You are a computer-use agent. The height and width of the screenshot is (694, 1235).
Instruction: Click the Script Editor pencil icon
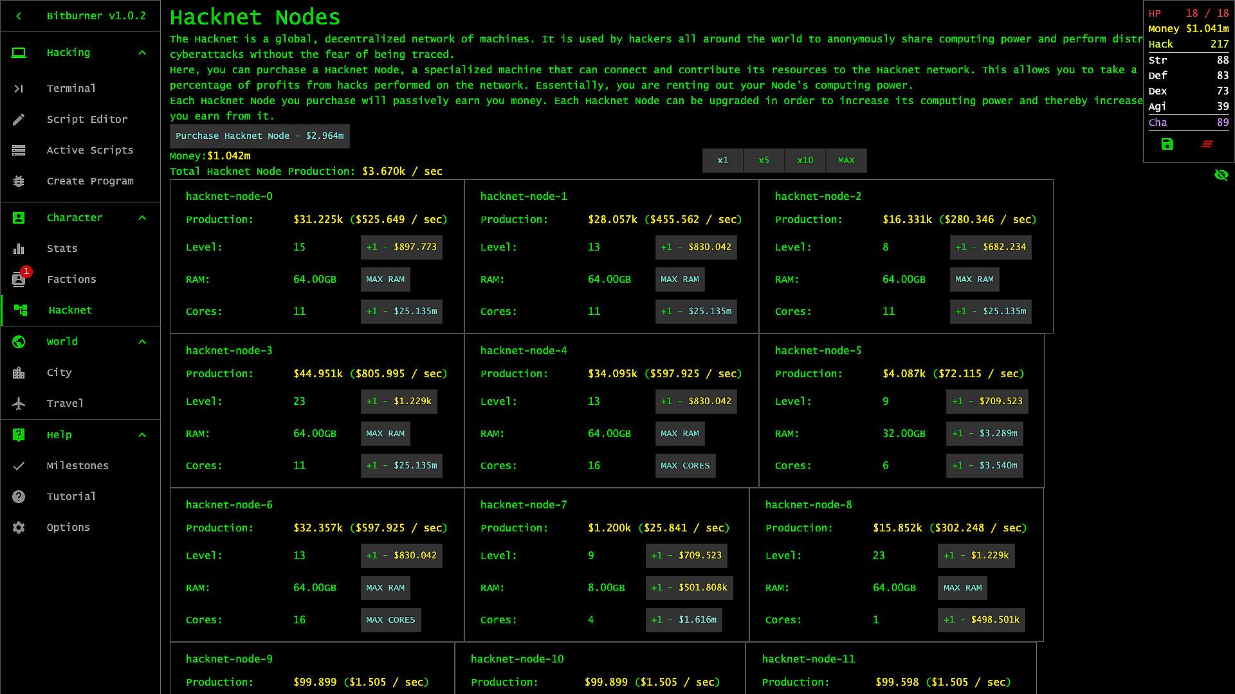click(19, 120)
